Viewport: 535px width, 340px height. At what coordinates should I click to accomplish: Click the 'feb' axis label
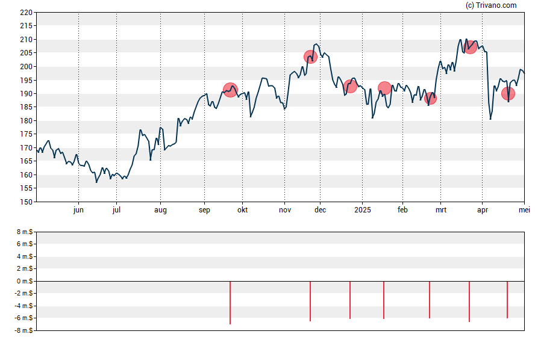point(402,210)
